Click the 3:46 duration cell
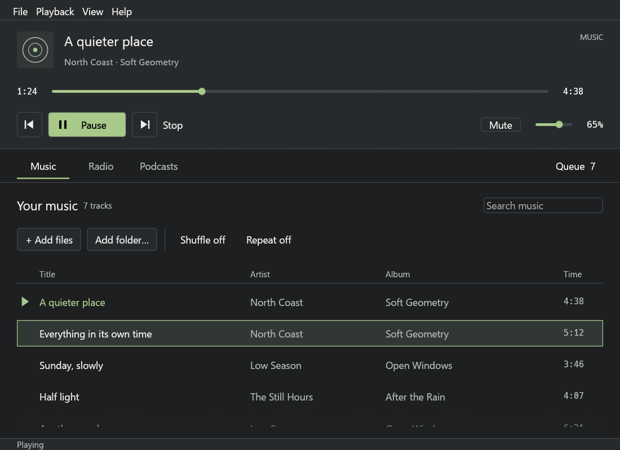The image size is (620, 450). tap(573, 364)
